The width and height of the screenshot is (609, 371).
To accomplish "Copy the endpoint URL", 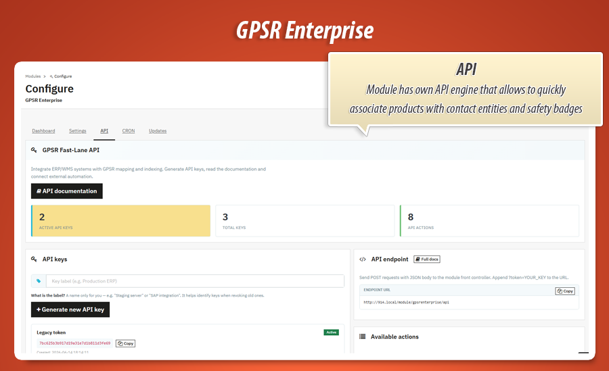I will click(565, 291).
